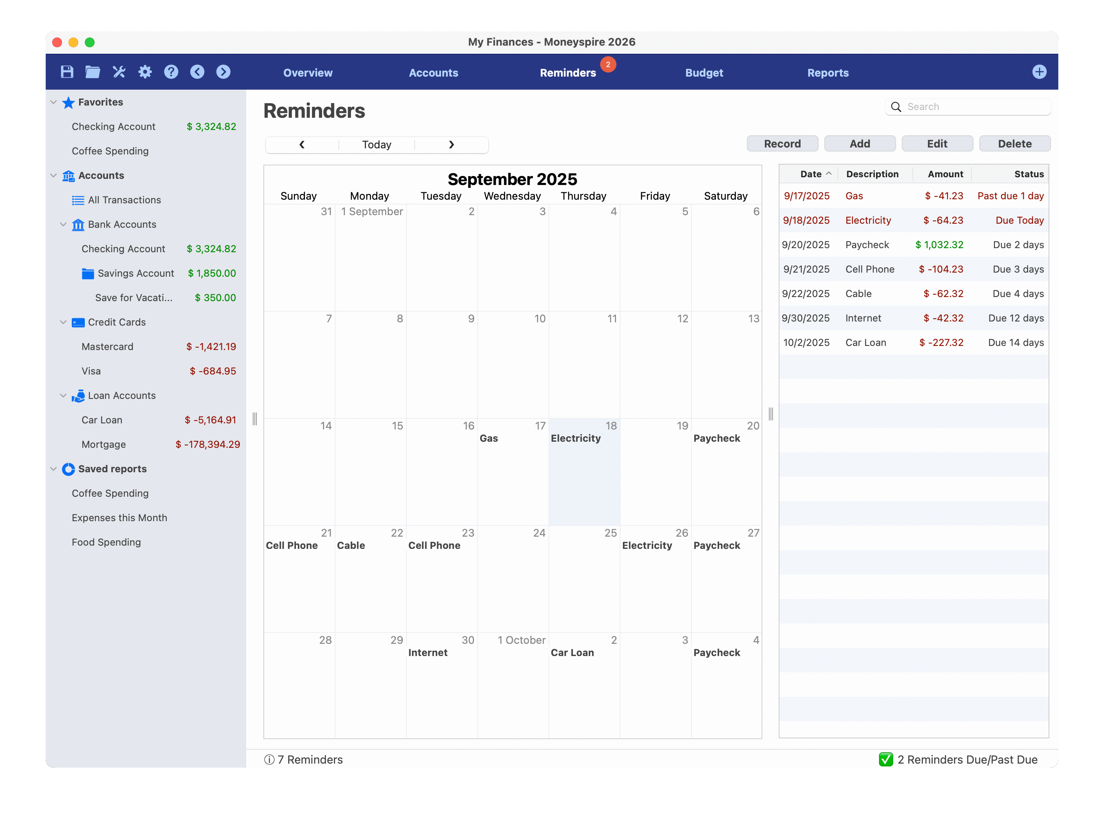Collapse the Bank Accounts group
The width and height of the screenshot is (1104, 828).
(x=63, y=225)
